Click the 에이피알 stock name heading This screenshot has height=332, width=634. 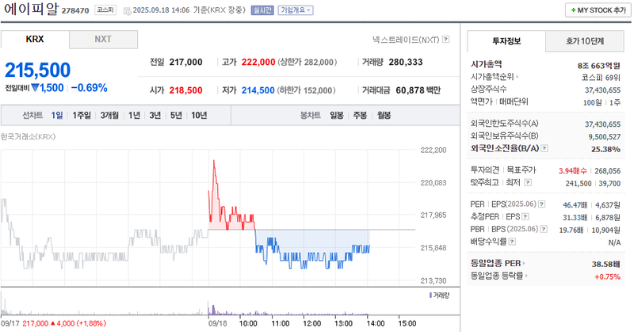tap(31, 9)
